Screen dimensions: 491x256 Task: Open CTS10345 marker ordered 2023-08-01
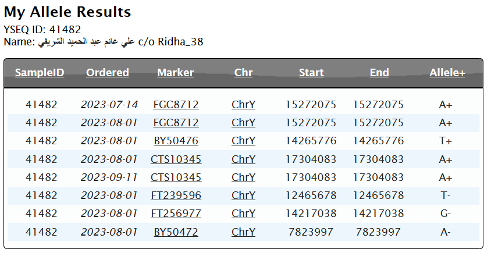click(176, 159)
